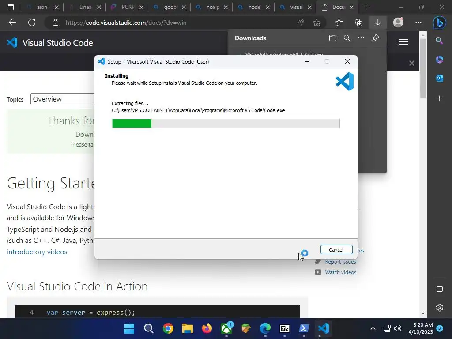Open the Report issues link

(x=340, y=262)
